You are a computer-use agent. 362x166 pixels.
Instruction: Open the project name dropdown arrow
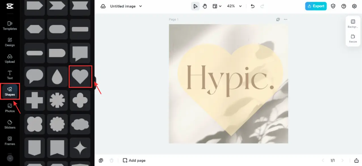pos(140,6)
